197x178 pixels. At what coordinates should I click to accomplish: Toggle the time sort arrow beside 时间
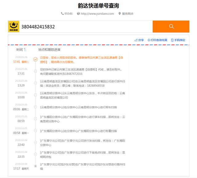(x=25, y=50)
